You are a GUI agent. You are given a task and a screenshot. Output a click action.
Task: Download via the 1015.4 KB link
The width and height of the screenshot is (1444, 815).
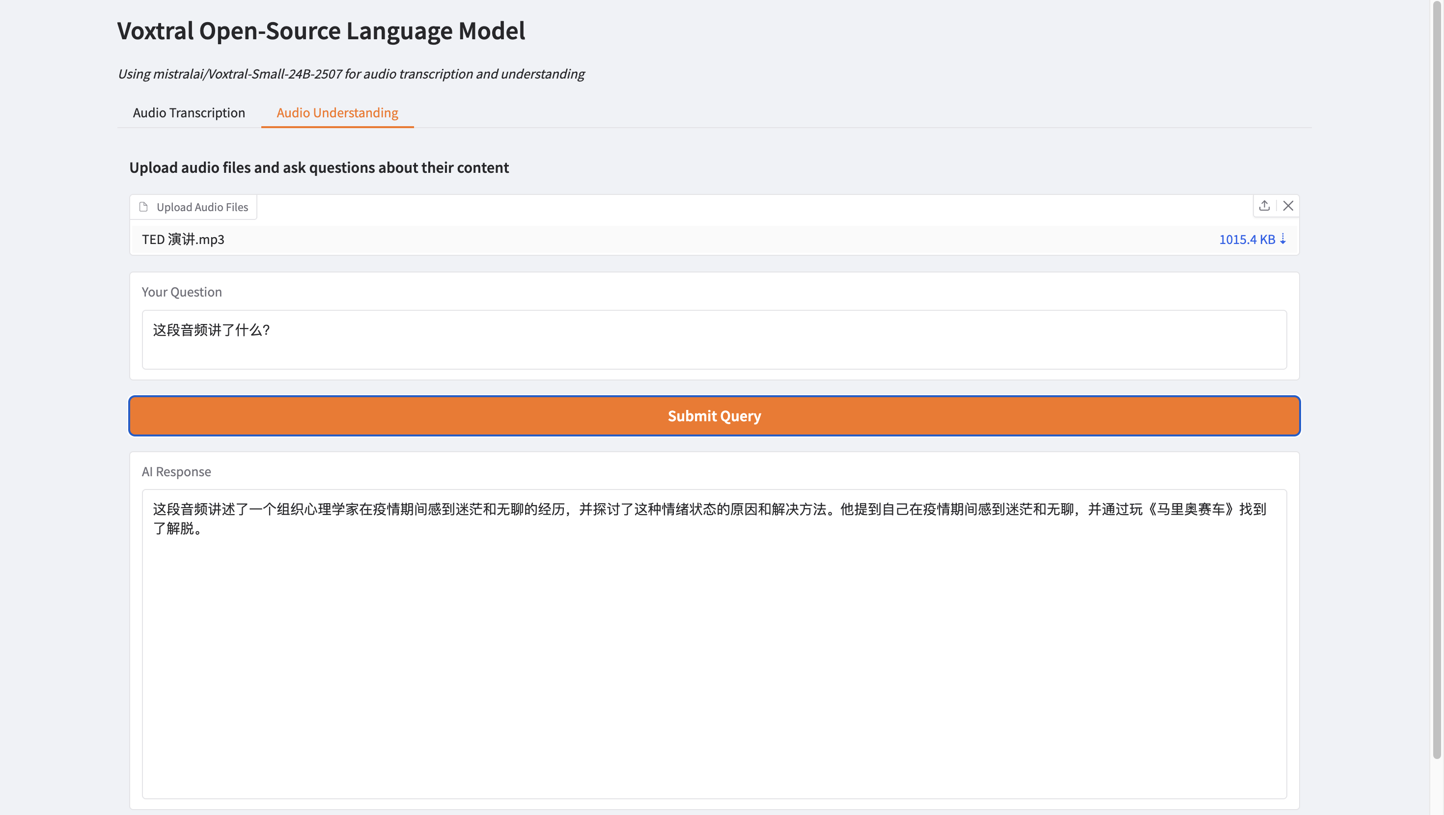click(1247, 239)
